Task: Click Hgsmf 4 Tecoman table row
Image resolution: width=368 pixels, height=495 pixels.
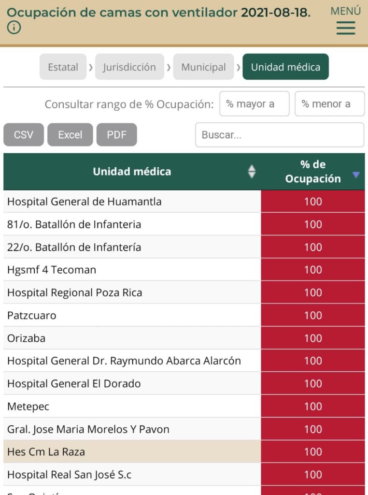Action: point(52,270)
